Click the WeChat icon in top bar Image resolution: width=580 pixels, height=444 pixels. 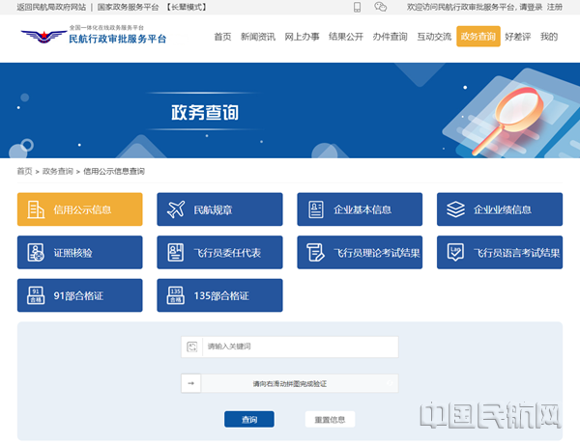pyautogui.click(x=380, y=7)
